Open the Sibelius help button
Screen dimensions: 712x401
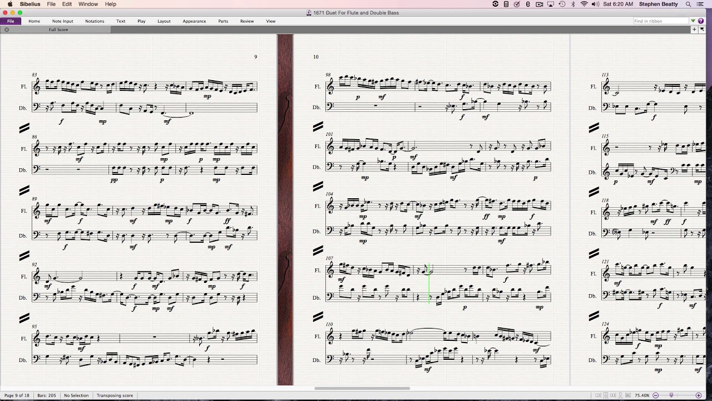[701, 21]
